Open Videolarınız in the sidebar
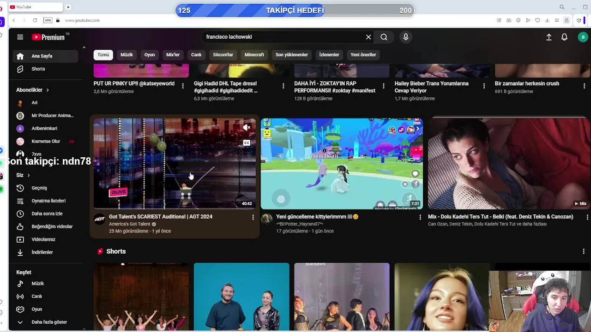 pos(45,240)
